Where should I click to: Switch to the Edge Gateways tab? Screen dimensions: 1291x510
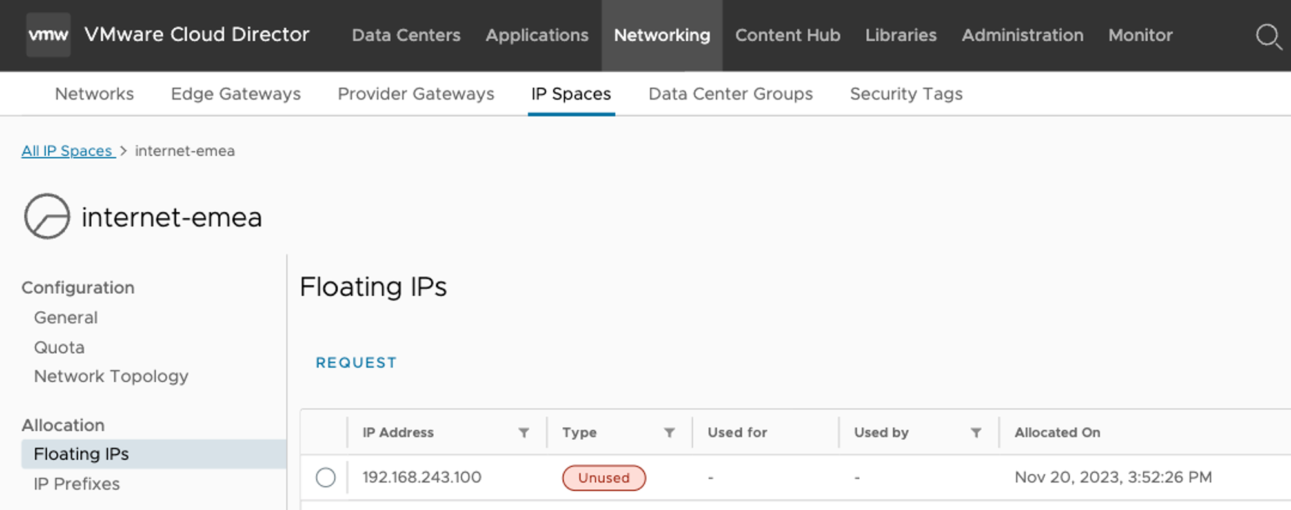pyautogui.click(x=236, y=94)
